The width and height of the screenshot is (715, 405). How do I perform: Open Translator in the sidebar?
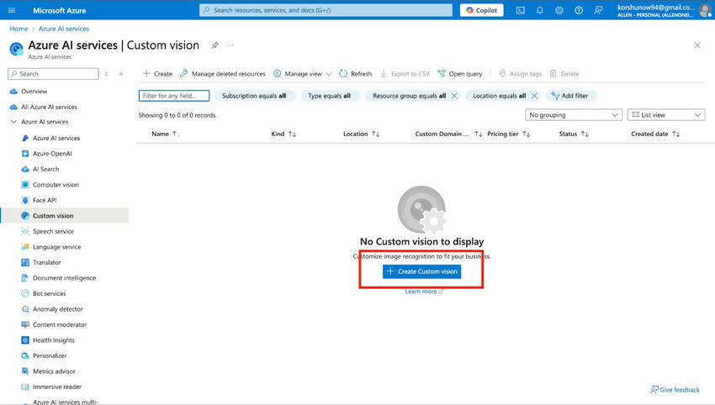click(46, 262)
